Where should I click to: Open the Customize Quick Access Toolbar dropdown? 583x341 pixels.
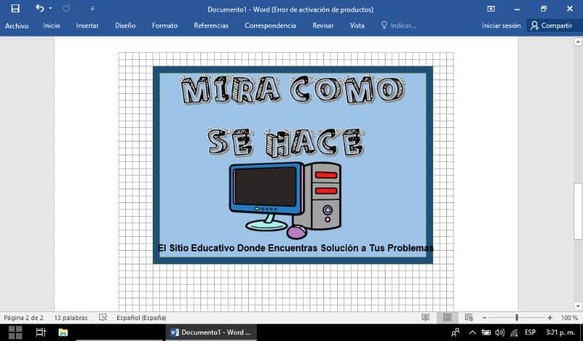pyautogui.click(x=92, y=9)
